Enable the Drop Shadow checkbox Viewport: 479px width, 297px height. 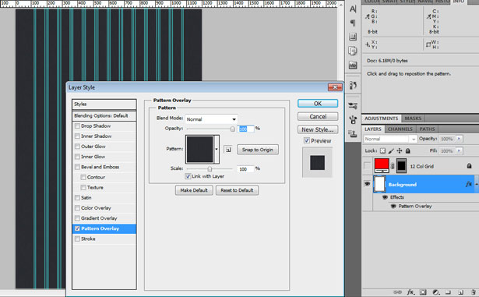[77, 126]
